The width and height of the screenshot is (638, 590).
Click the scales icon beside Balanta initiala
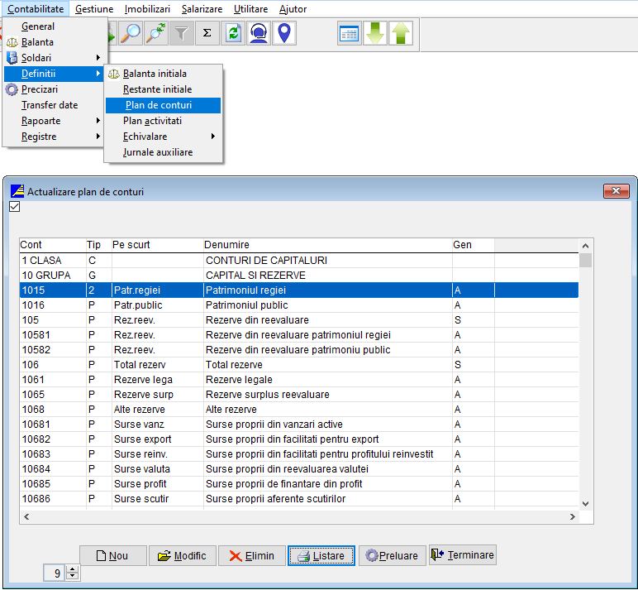[x=114, y=74]
